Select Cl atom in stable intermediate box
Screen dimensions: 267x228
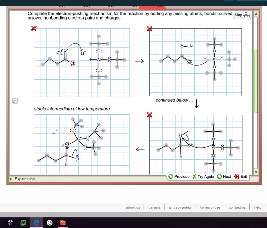(x=78, y=159)
